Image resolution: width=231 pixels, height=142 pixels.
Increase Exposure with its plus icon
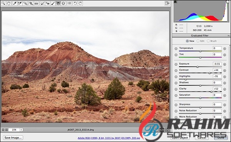pos(224,64)
